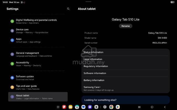The image size is (177, 110).
Task: Open the Apps settings entry
Action: (38, 40)
